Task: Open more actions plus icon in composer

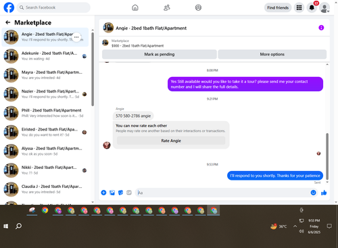Action: [103, 193]
